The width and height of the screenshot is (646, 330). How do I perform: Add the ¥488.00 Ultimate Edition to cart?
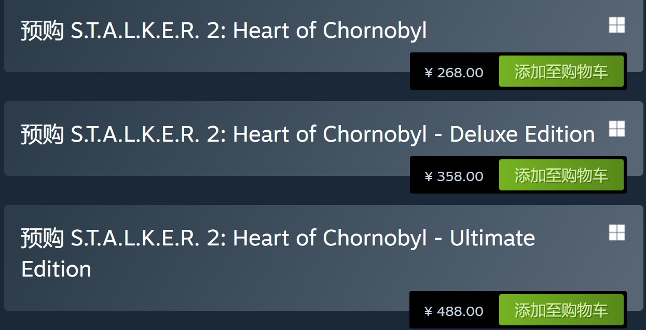point(561,310)
